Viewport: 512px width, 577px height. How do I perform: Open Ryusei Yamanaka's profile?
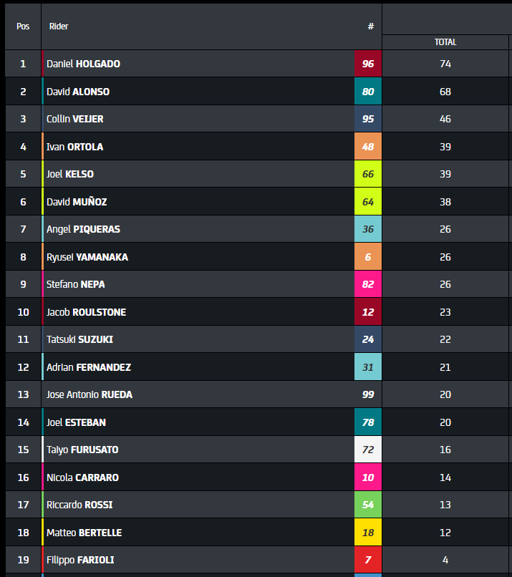[87, 257]
